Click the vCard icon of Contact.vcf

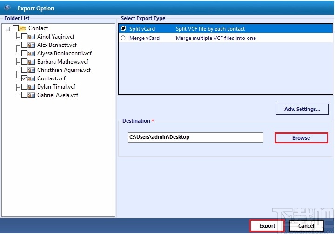[x=31, y=78]
